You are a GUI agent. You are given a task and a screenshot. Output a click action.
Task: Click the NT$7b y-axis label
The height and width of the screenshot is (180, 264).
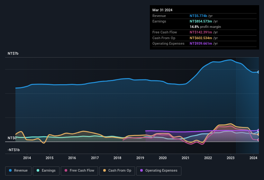point(13,53)
